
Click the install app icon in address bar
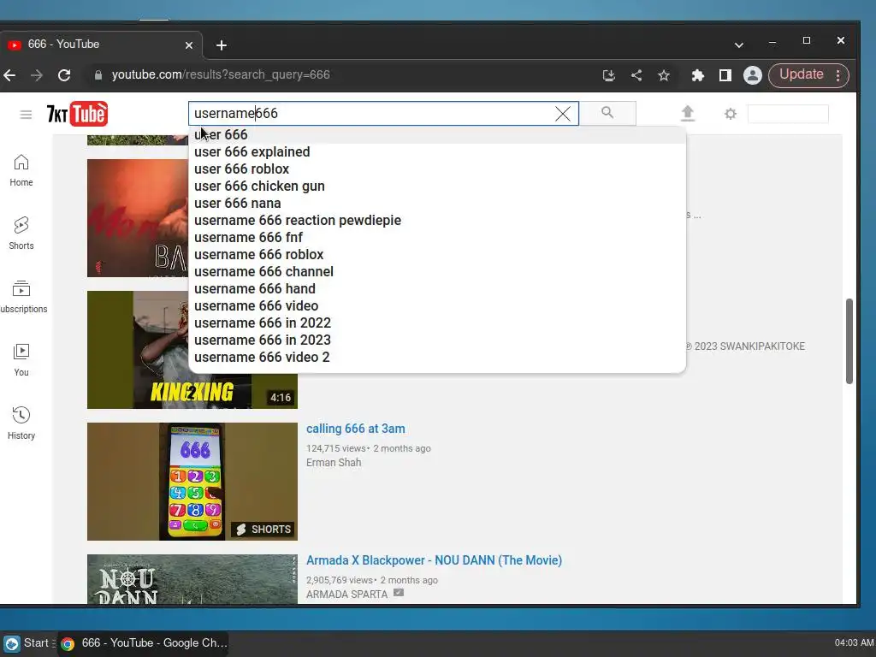tap(609, 75)
